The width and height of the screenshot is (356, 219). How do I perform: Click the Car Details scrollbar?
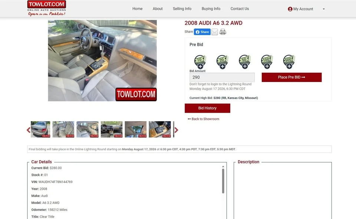point(223,181)
